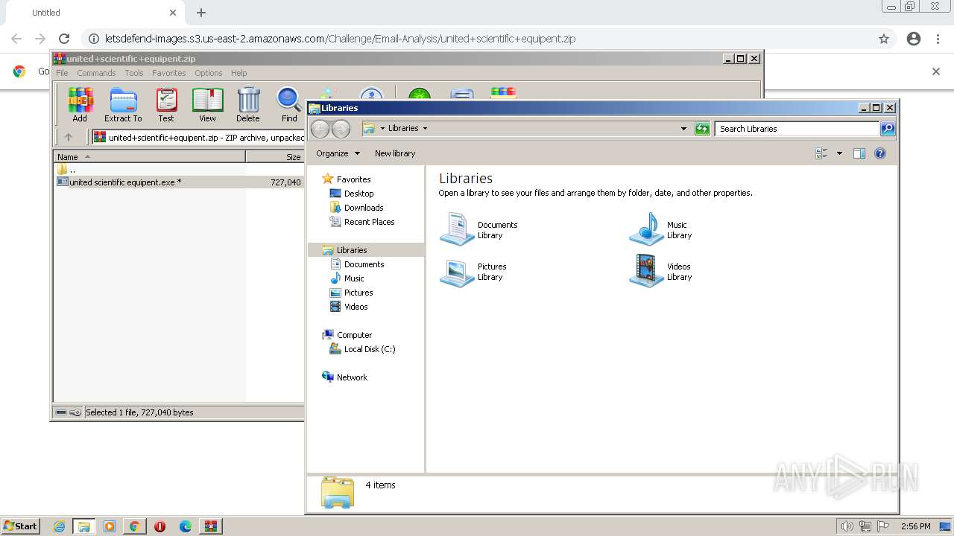Select Downloads under Favorites

(364, 208)
